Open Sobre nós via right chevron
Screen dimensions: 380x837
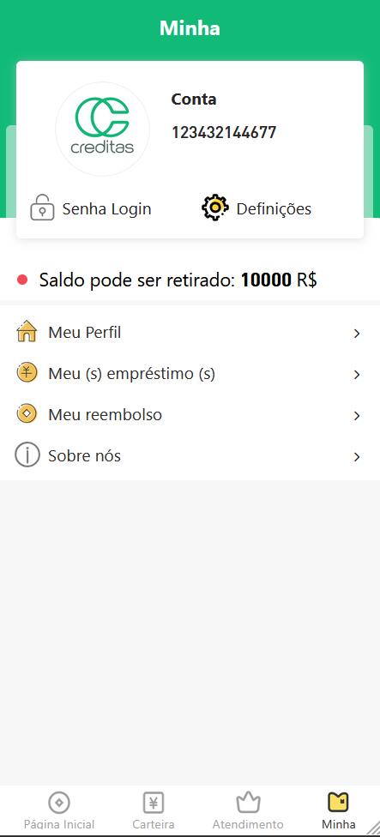point(357,457)
